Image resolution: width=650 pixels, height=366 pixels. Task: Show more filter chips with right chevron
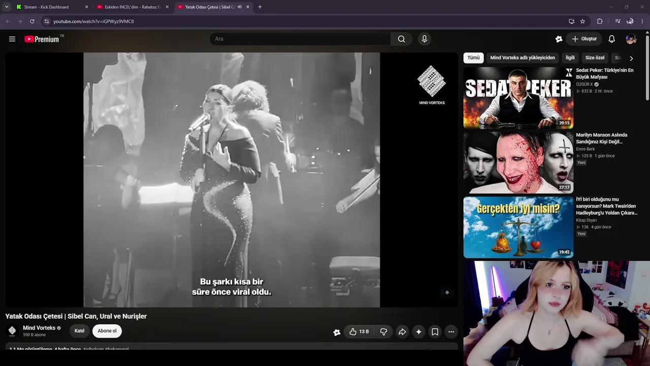tap(631, 58)
